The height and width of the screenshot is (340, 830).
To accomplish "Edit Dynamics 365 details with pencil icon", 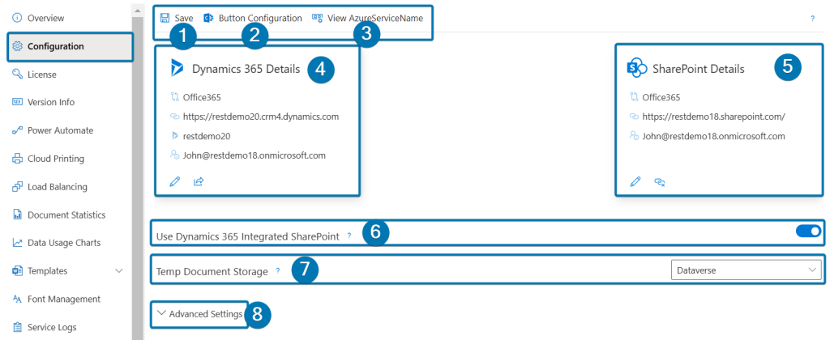I will click(175, 182).
